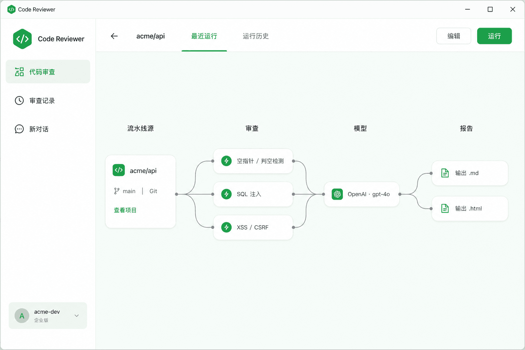Click the acme-dev avatar circle
The height and width of the screenshot is (350, 525).
[22, 316]
